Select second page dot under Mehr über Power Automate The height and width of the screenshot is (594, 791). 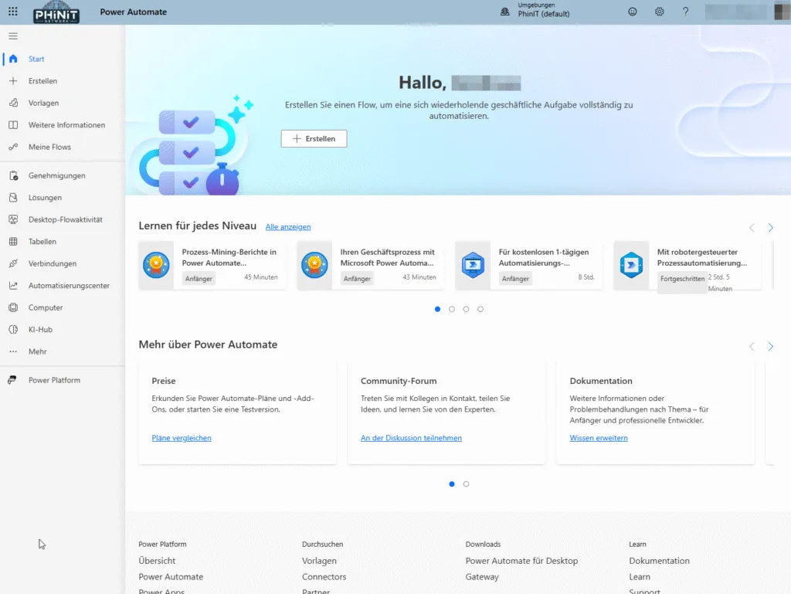(x=466, y=484)
